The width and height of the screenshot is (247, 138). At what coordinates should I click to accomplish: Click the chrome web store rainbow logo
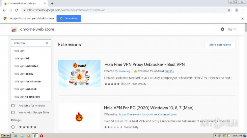14,29
